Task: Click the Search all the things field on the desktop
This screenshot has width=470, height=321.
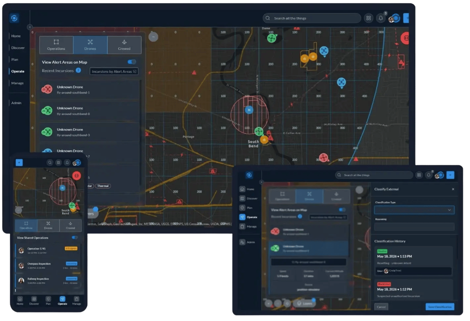Action: coord(312,18)
